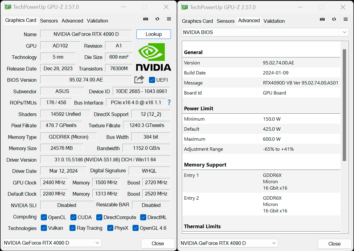Toggle the UEFI checkbox
Viewport: 354px width, 251px height.
[152, 80]
